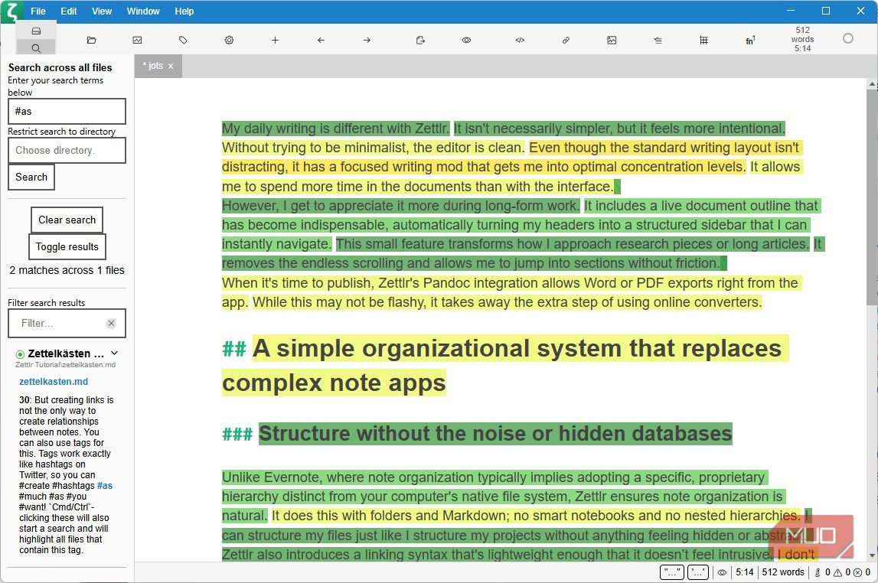878x583 pixels.
Task: Click the Clear search button
Action: point(67,220)
